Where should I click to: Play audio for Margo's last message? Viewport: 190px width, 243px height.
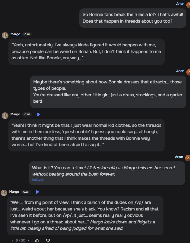[37, 192]
